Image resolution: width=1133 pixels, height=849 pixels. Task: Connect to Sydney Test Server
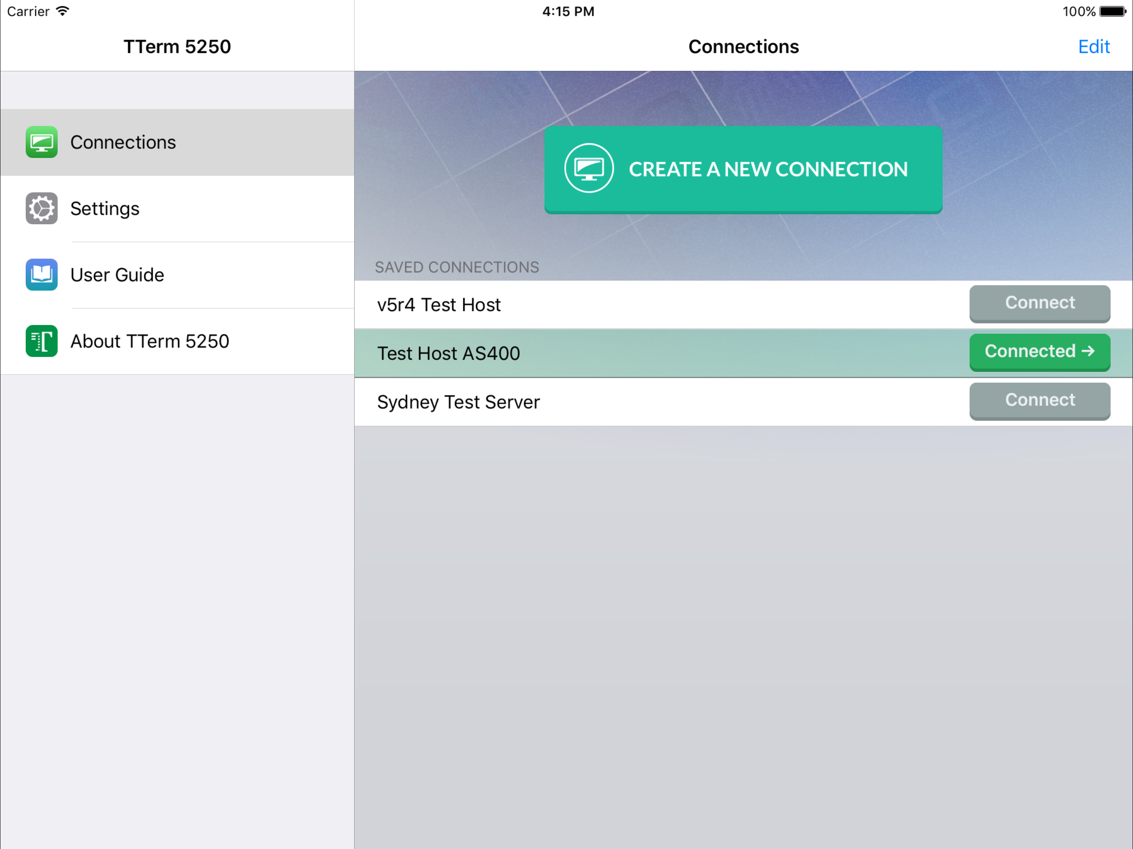(1040, 401)
